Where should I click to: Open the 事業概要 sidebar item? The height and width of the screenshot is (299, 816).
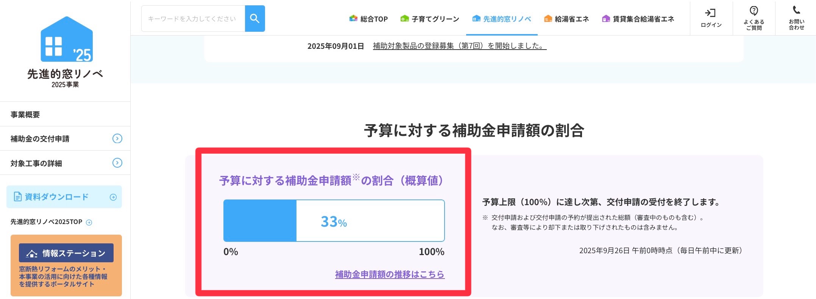(x=25, y=114)
